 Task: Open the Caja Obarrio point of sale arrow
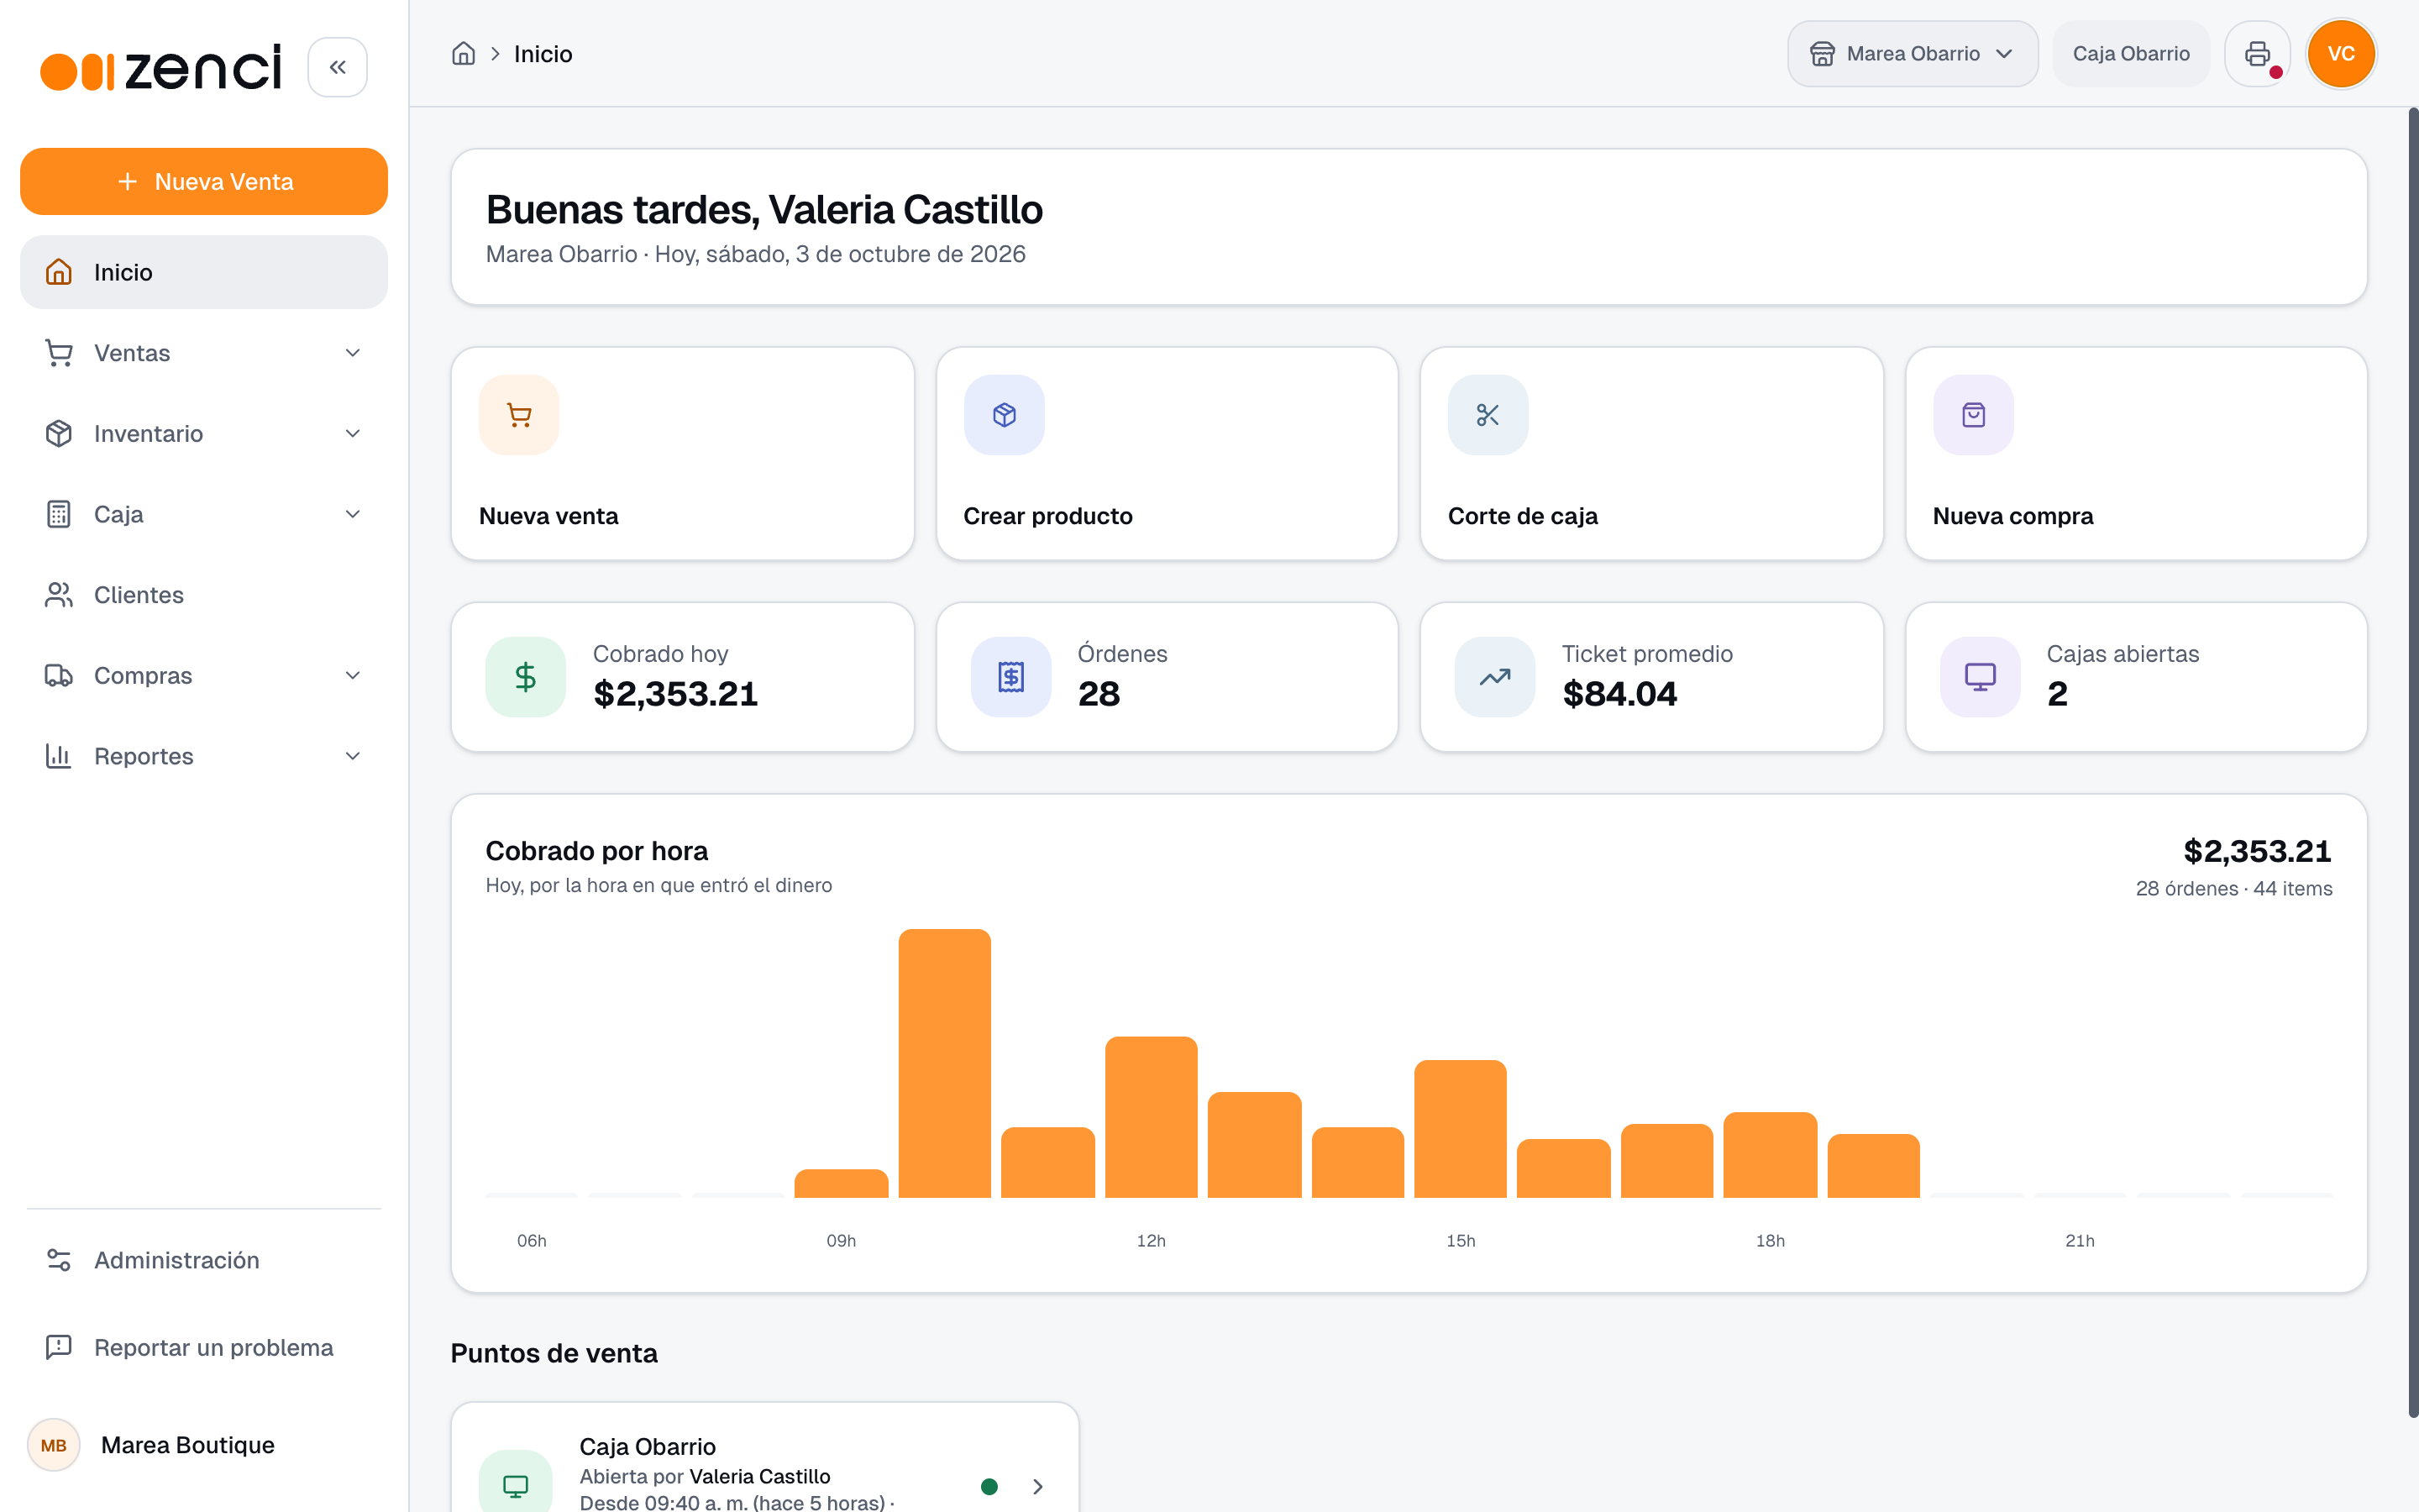pos(1037,1486)
